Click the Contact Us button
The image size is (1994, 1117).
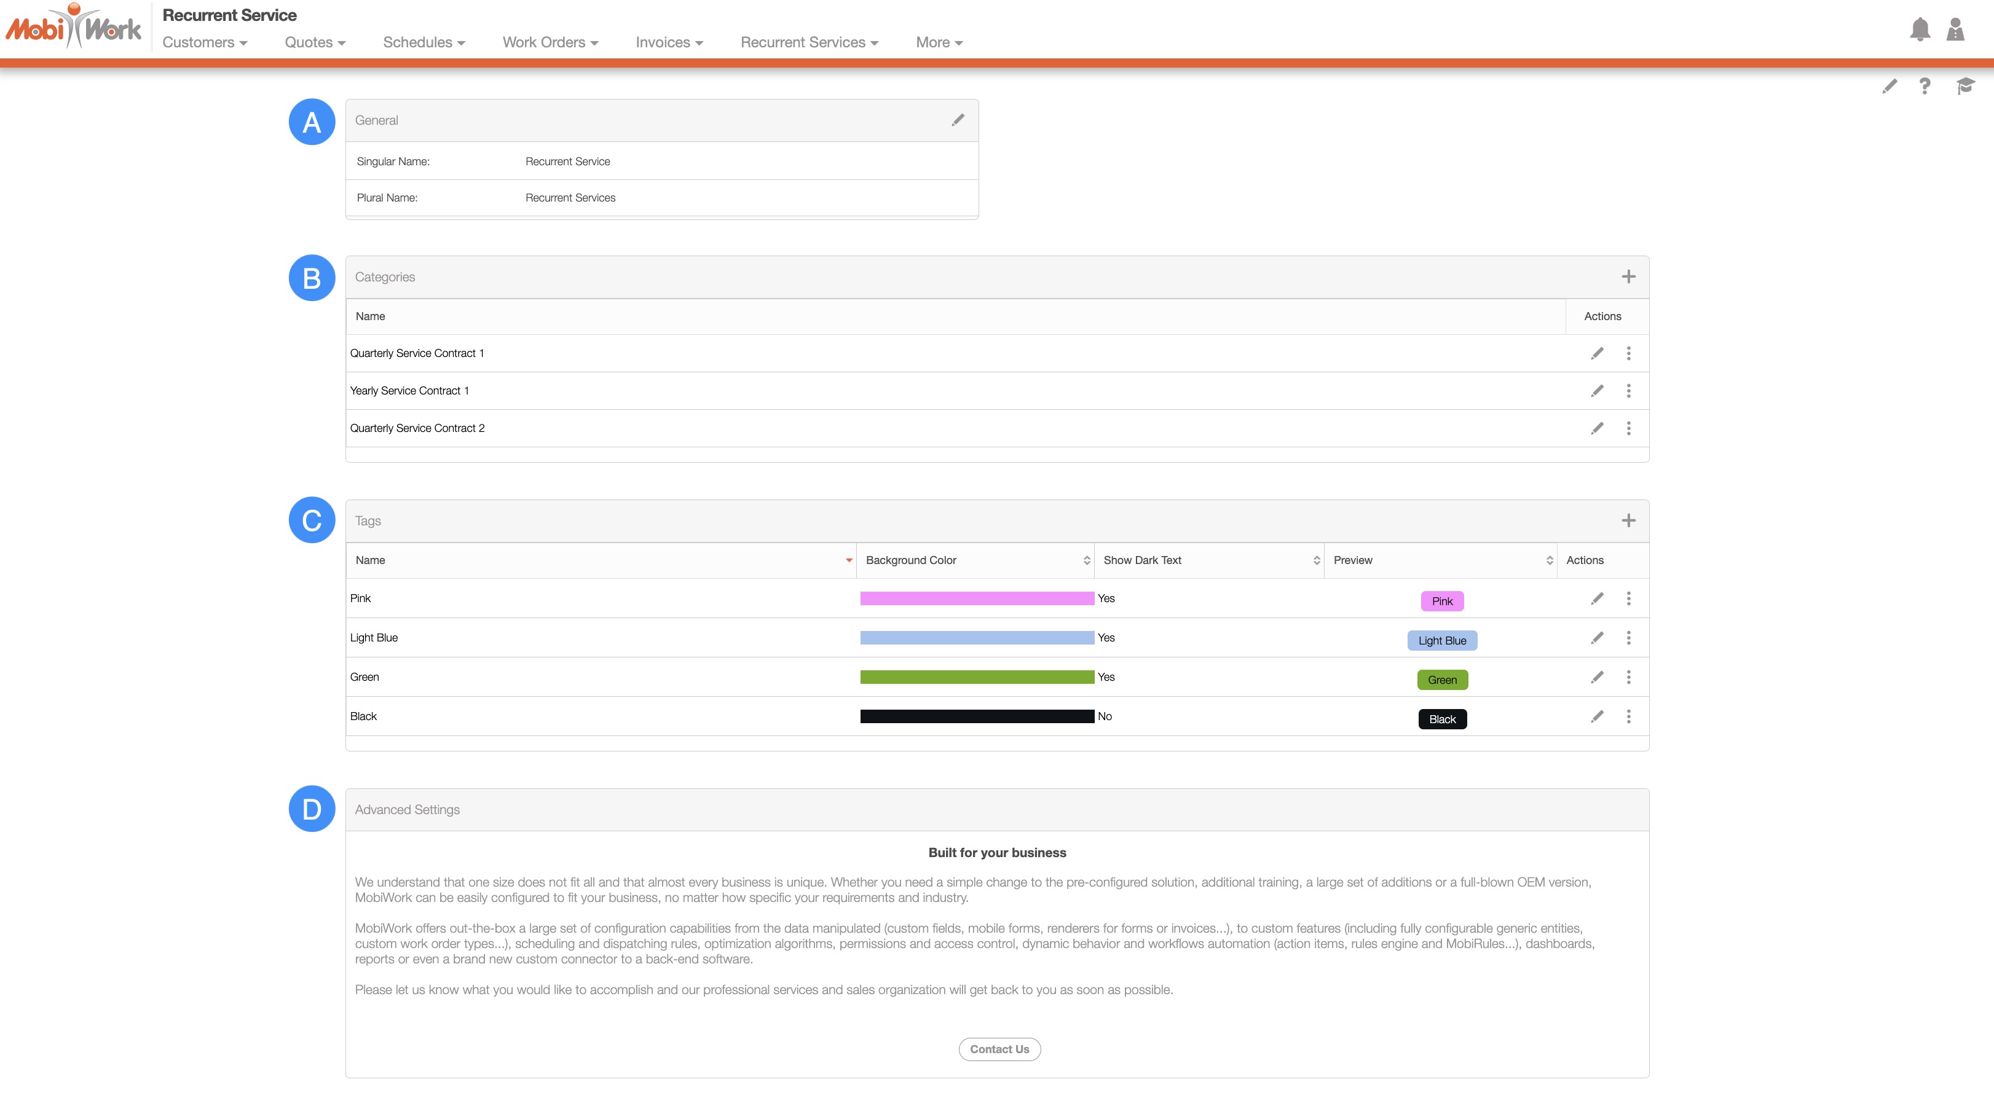tap(999, 1049)
